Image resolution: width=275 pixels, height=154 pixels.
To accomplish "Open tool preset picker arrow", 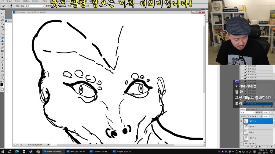I will tap(6, 6).
